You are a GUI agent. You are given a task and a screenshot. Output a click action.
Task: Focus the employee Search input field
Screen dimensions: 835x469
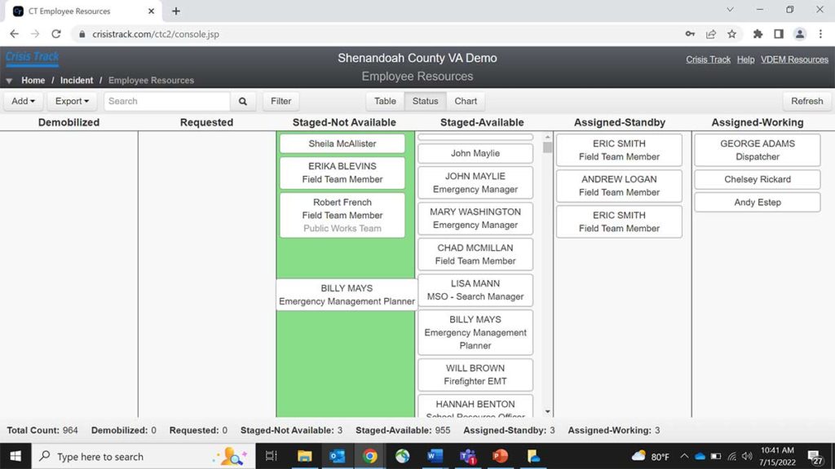[167, 101]
